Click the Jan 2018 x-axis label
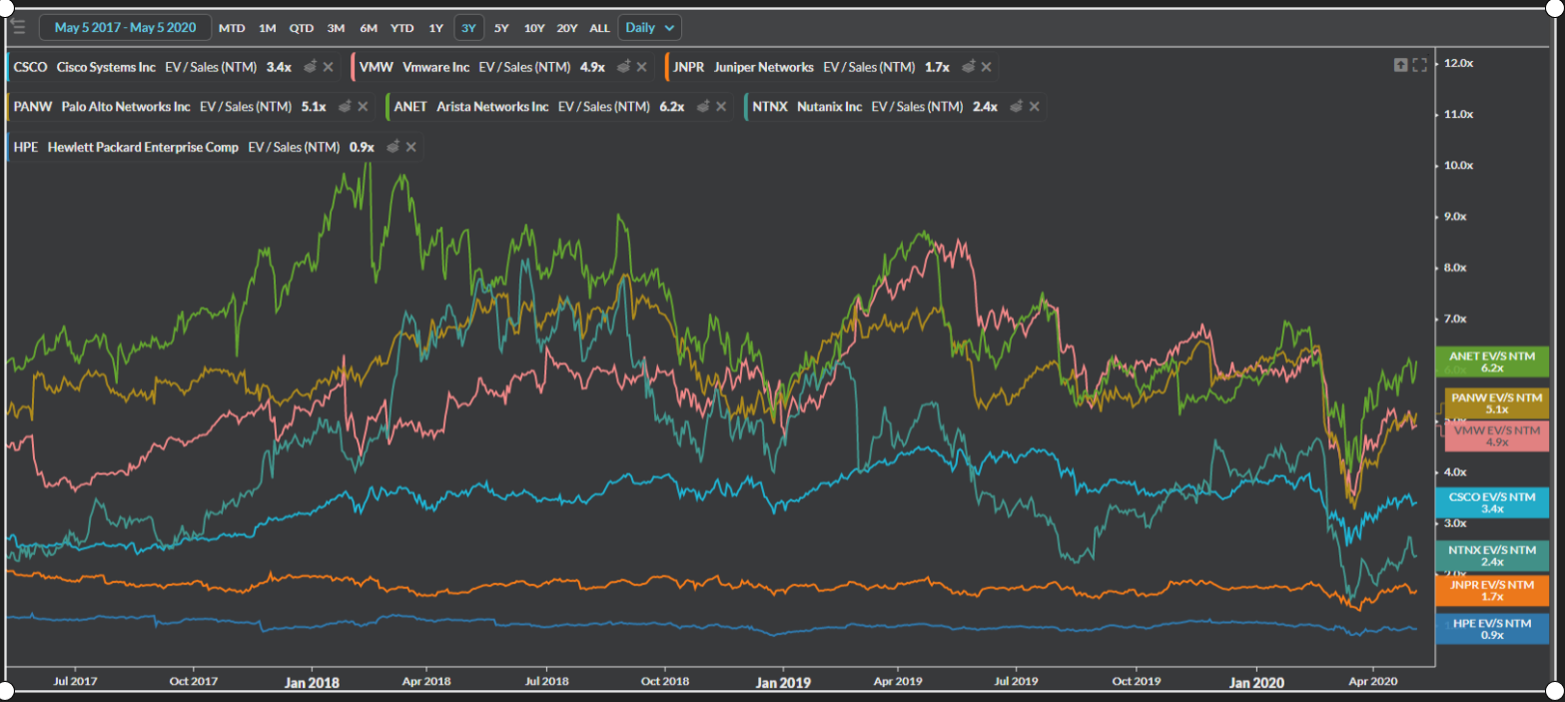This screenshot has width=1565, height=702. coord(311,683)
